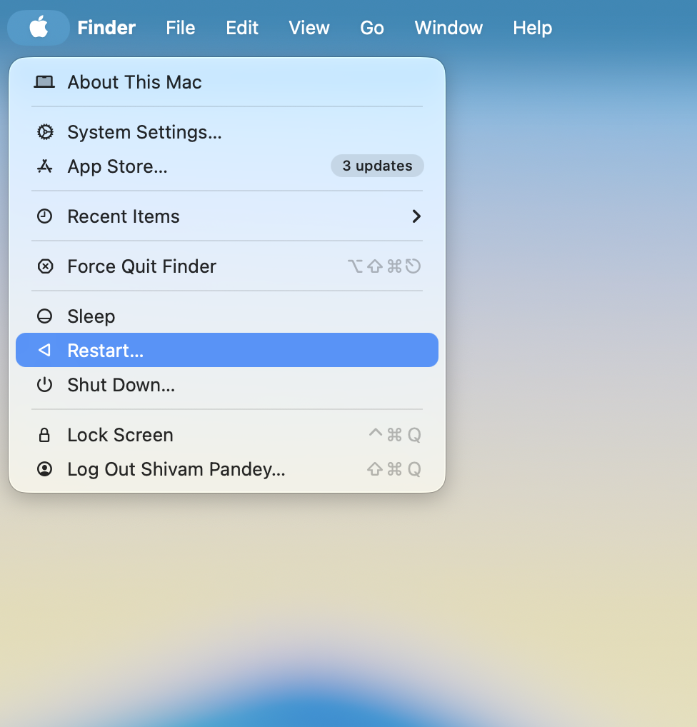697x727 pixels.
Task: Open the Edit menu
Action: coord(242,28)
